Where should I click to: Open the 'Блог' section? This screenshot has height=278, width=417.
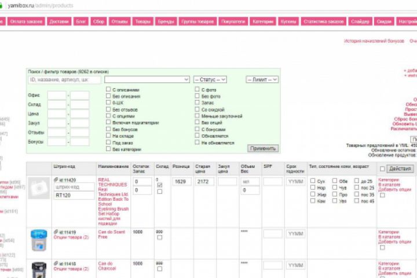coord(81,21)
